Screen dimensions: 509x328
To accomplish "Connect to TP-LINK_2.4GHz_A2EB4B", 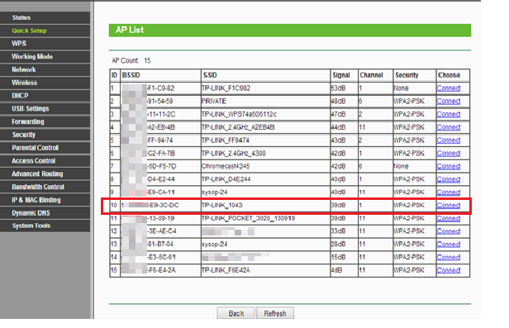I will point(449,127).
